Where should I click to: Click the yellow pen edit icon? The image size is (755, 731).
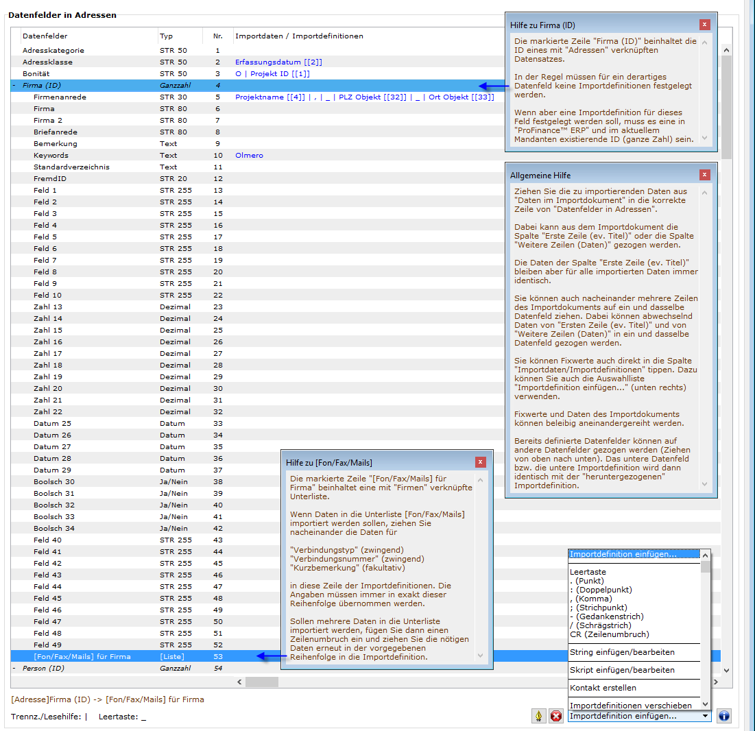(540, 716)
